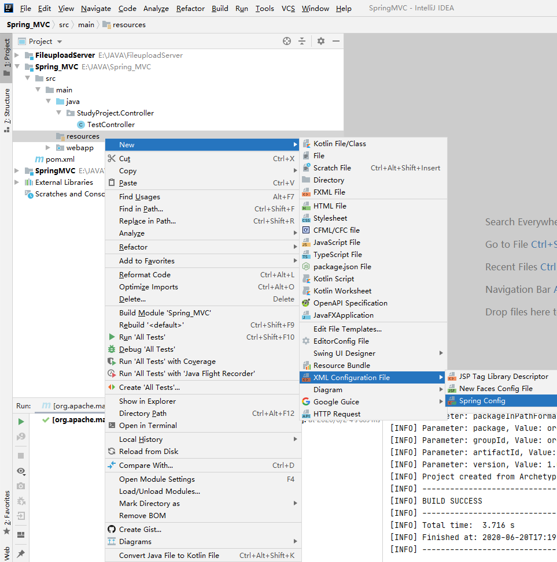This screenshot has width=557, height=562.
Task: Select HTML File in New submenu
Action: tap(330, 206)
